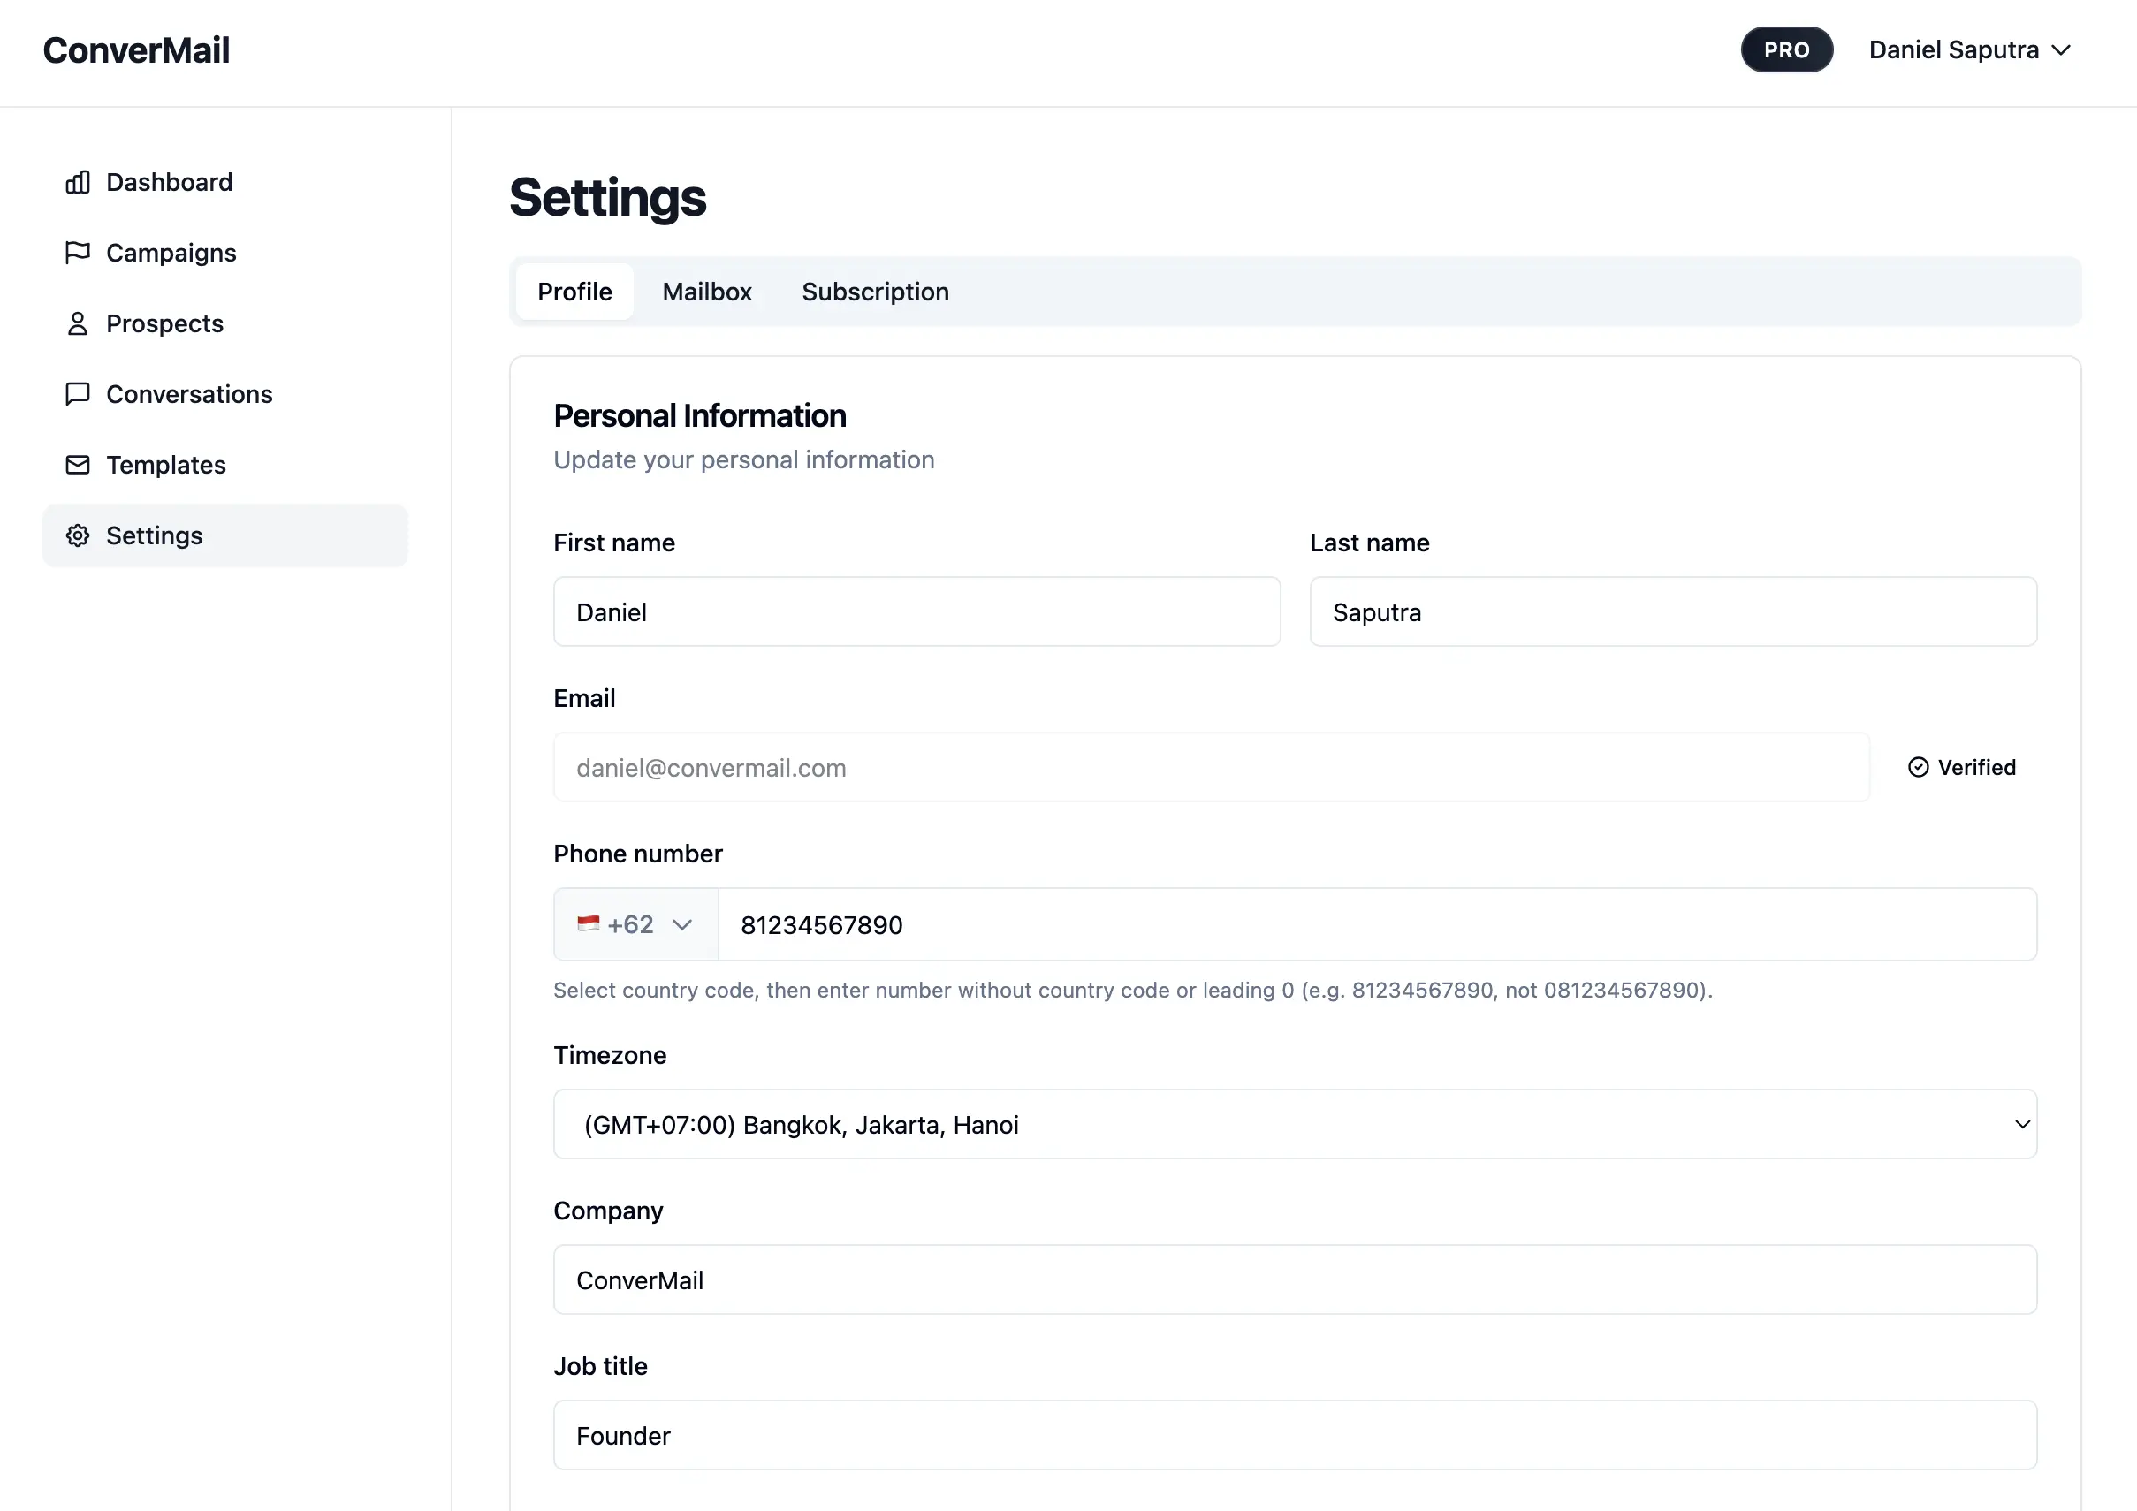Click the Dashboard bar chart icon
The height and width of the screenshot is (1511, 2137).
point(77,182)
